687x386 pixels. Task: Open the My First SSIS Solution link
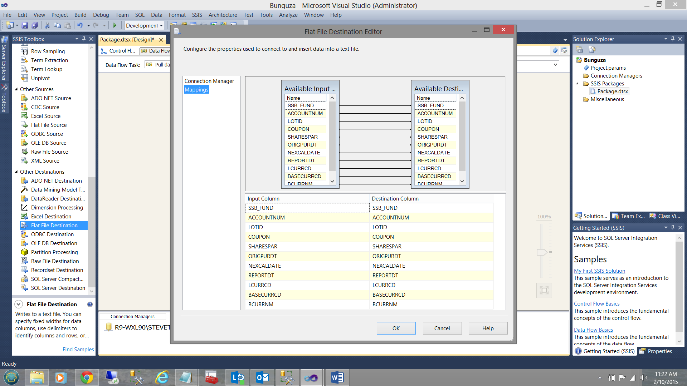(599, 271)
